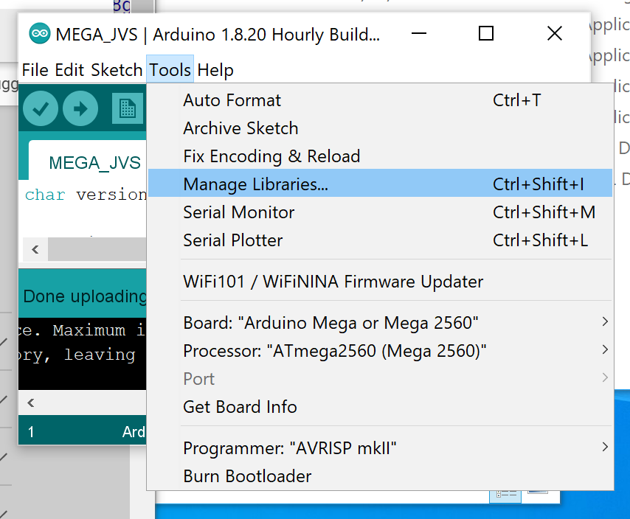The image size is (630, 519).
Task: Click the console horizontal scrollbar left arrow
Action: (31, 403)
